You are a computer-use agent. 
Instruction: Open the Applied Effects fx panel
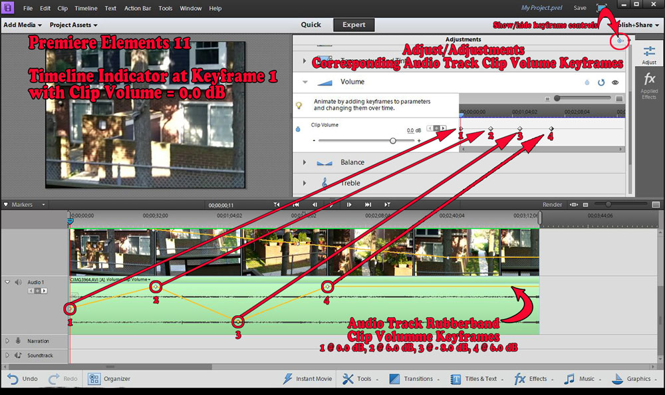coord(649,86)
